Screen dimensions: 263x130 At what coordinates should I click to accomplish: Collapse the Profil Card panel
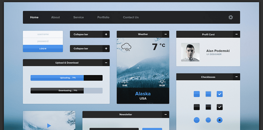click(236, 34)
